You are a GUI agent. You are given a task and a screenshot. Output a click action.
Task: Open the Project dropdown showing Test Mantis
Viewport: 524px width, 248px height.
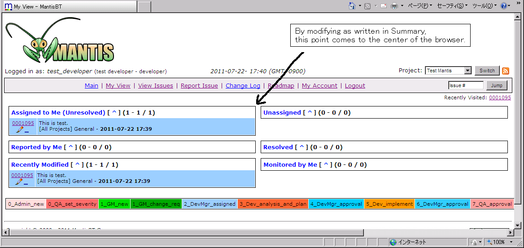448,71
